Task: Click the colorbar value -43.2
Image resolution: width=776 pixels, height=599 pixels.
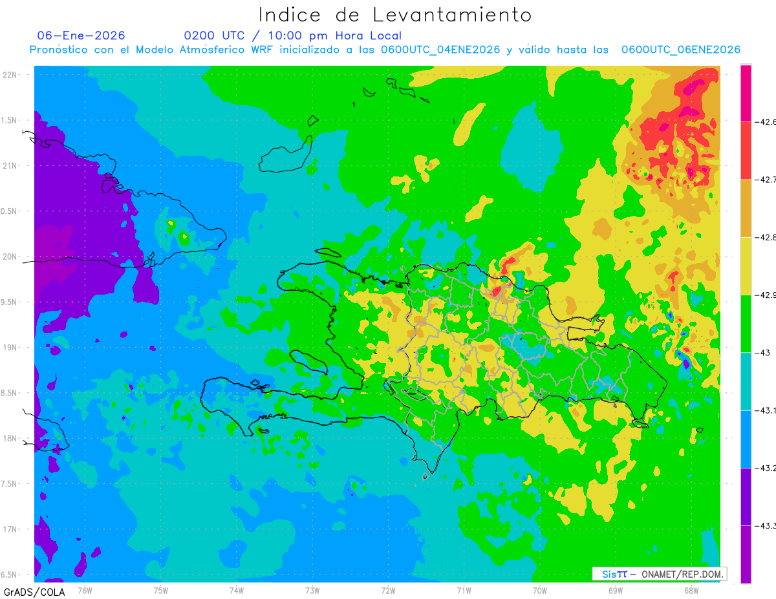Action: (x=766, y=468)
